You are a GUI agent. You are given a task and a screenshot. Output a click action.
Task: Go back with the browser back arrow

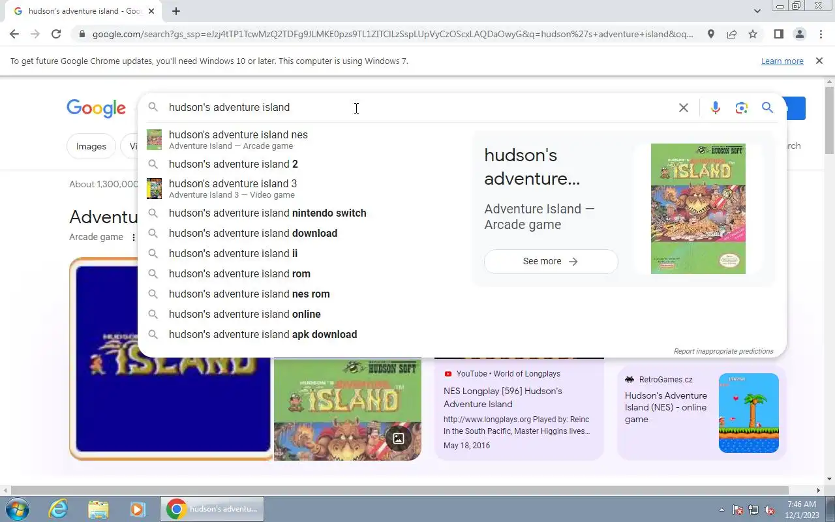point(14,34)
